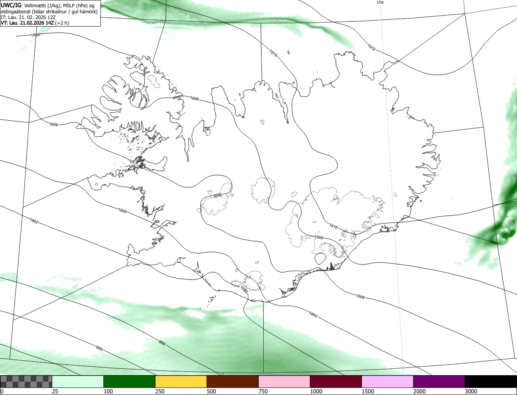Click the "2000" legend scale value
The height and width of the screenshot is (395, 517).
pyautogui.click(x=420, y=391)
